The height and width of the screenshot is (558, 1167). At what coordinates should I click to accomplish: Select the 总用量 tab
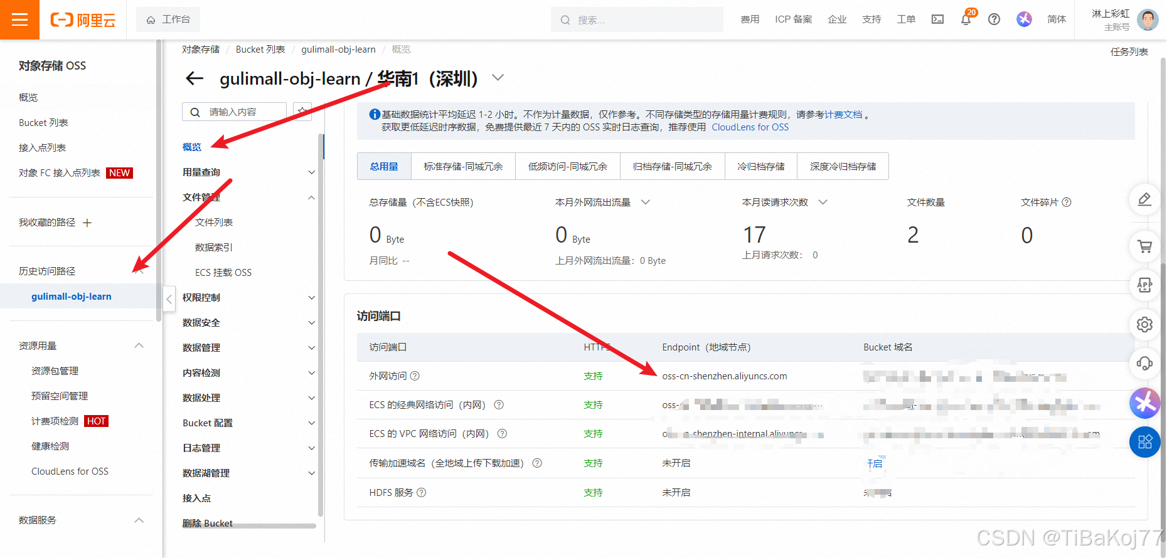[x=384, y=166]
